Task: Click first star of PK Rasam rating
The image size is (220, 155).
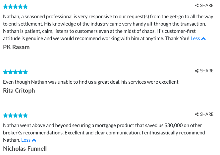Action: (x=6, y=6)
